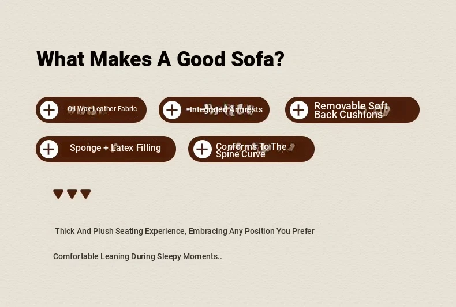Click the word Makes in the heading
The width and height of the screenshot is (456, 307).
[x=121, y=59]
